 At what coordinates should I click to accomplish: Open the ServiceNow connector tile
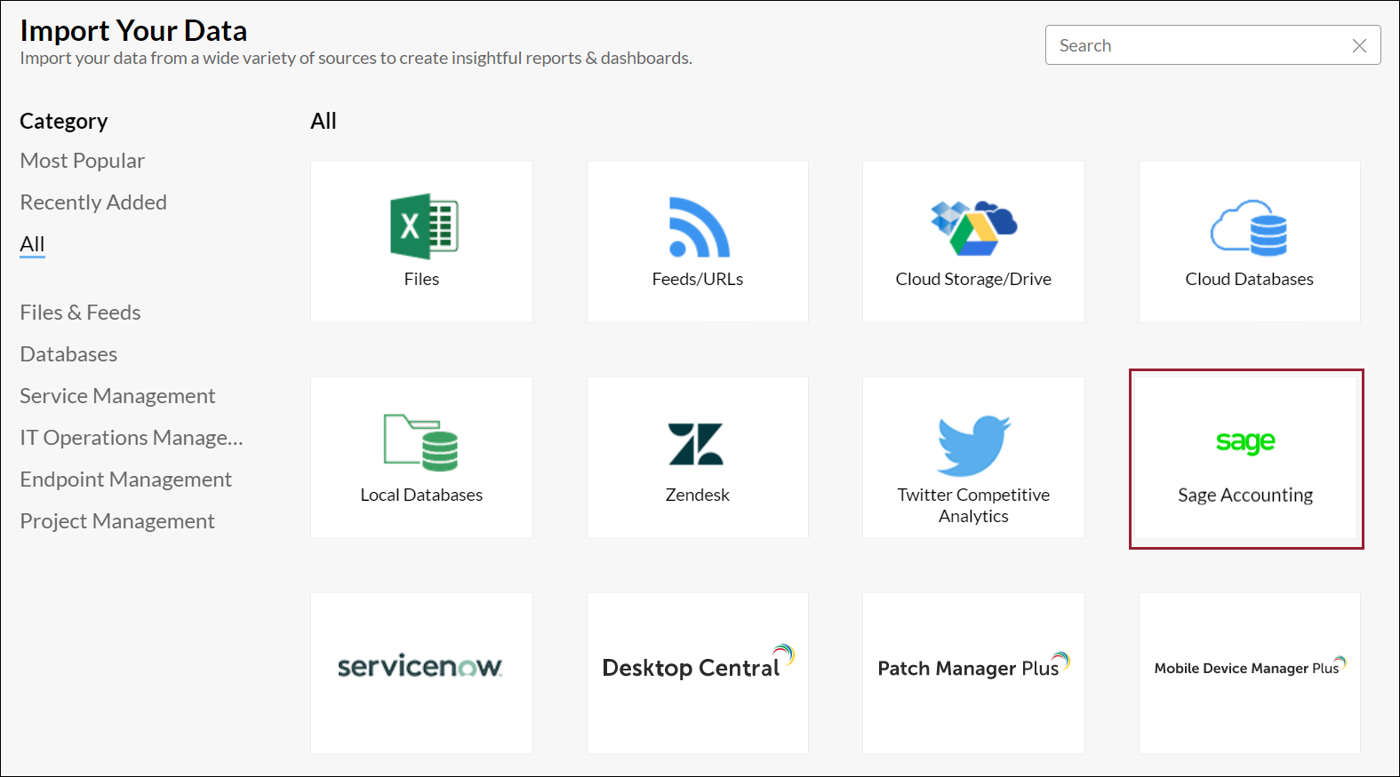(421, 673)
